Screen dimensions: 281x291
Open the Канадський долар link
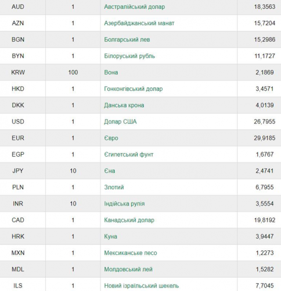tap(129, 220)
